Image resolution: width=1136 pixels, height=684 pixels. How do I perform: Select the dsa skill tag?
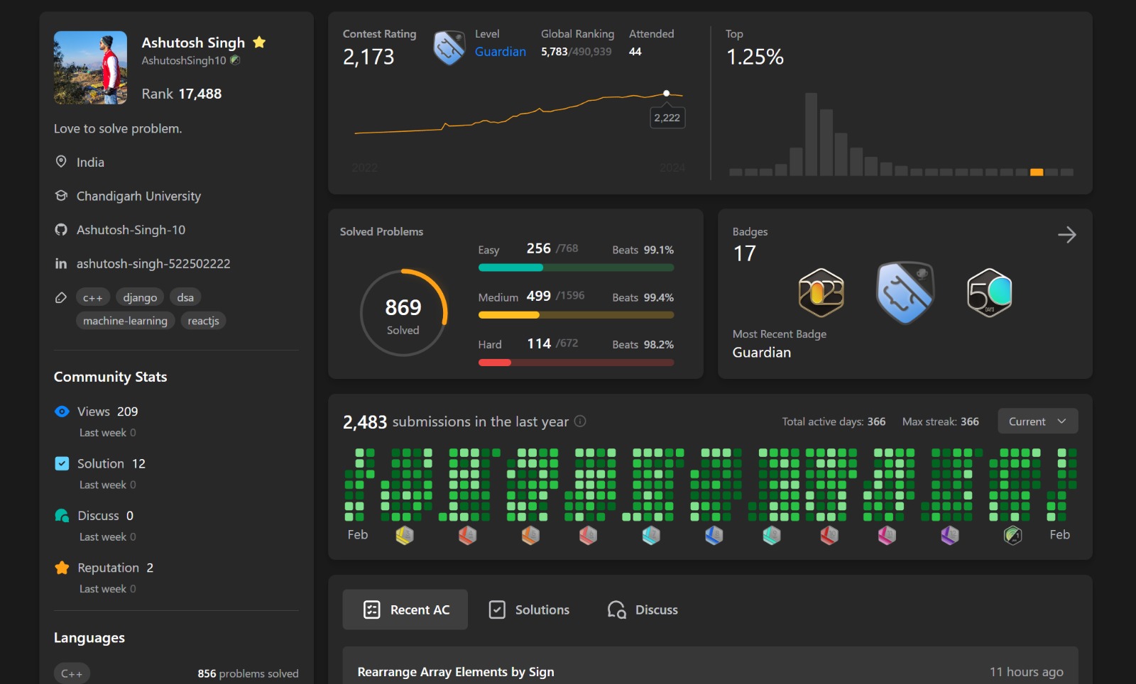point(185,297)
